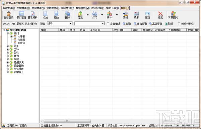
Task: Expand the 职称 tree node
Action: [8, 53]
